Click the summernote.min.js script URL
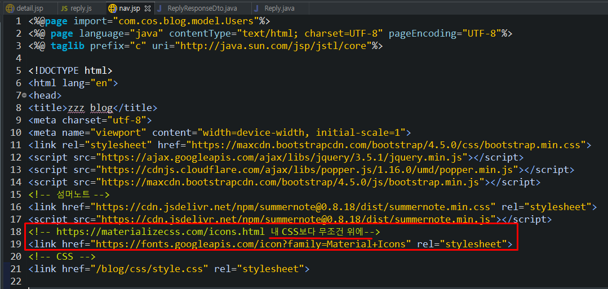608x289 pixels. click(296, 219)
